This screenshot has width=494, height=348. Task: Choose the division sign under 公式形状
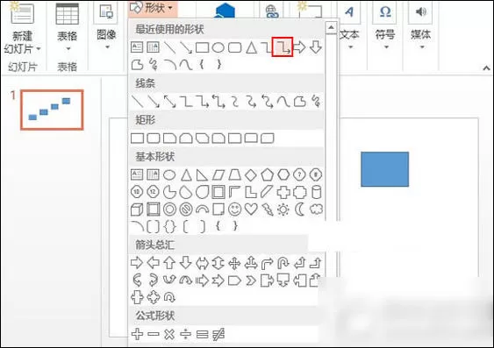pos(186,334)
